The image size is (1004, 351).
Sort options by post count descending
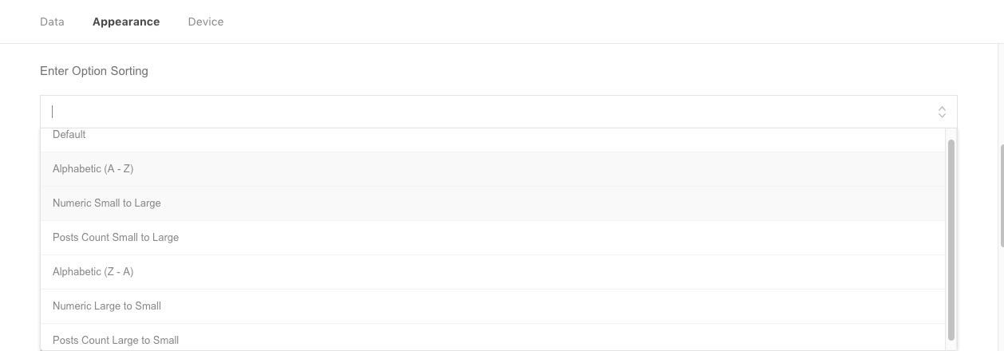pyautogui.click(x=116, y=341)
